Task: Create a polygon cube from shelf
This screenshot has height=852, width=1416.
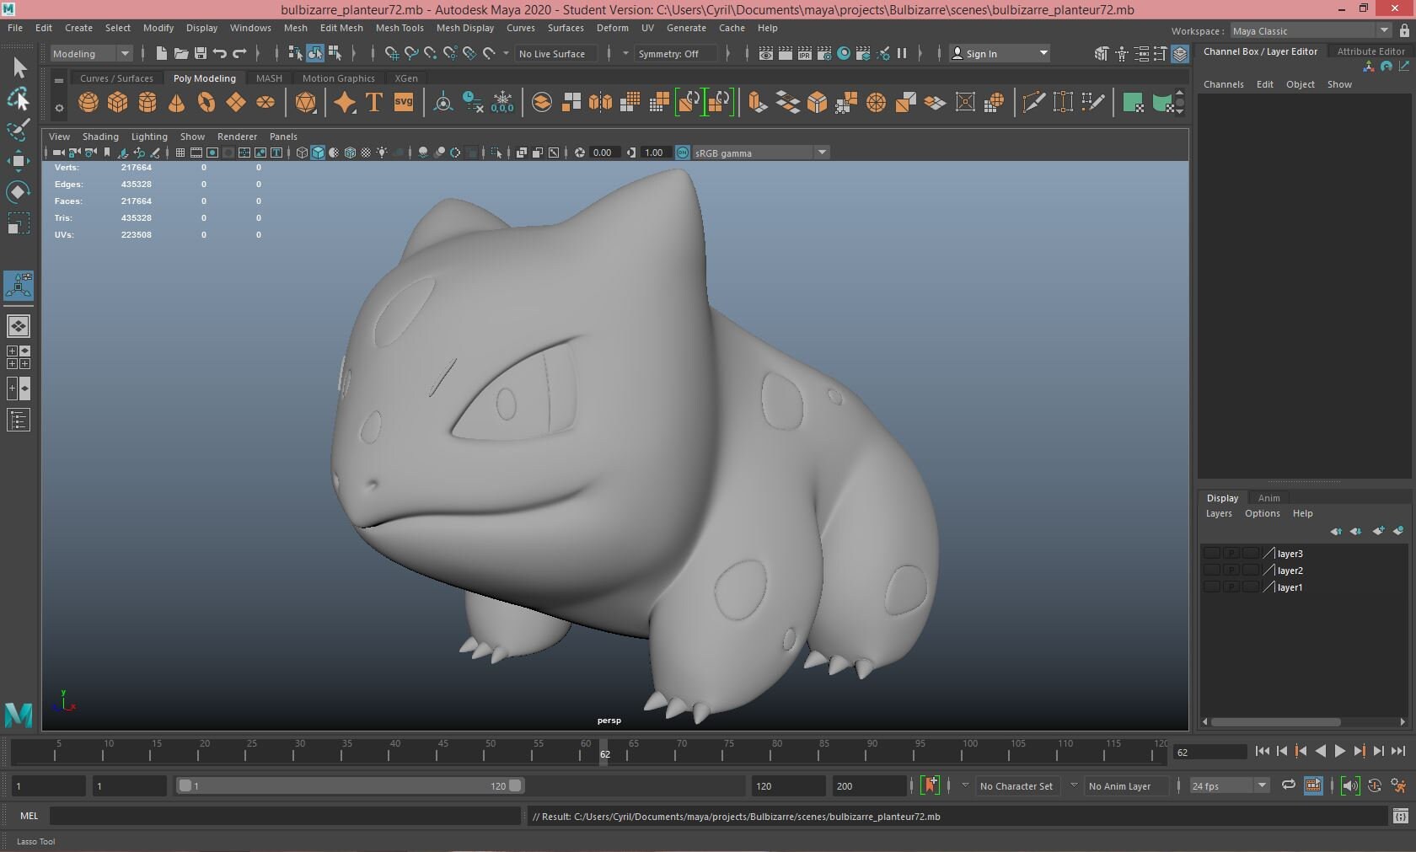Action: (118, 103)
